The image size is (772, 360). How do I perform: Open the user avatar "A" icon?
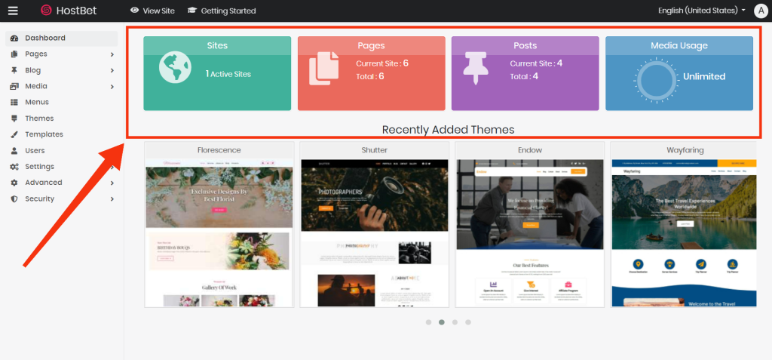(761, 11)
